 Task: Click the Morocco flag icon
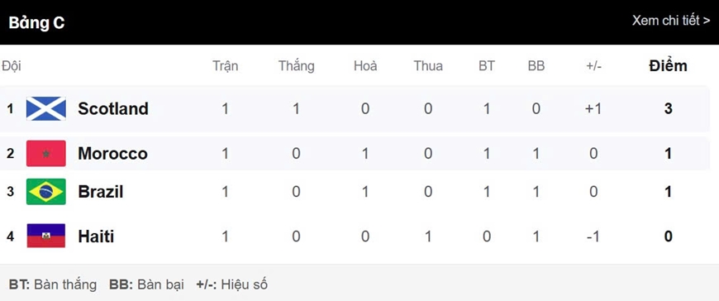pos(45,153)
